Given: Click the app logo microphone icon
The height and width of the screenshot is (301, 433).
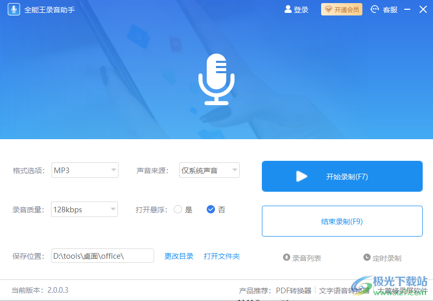Looking at the screenshot, I should (x=14, y=9).
